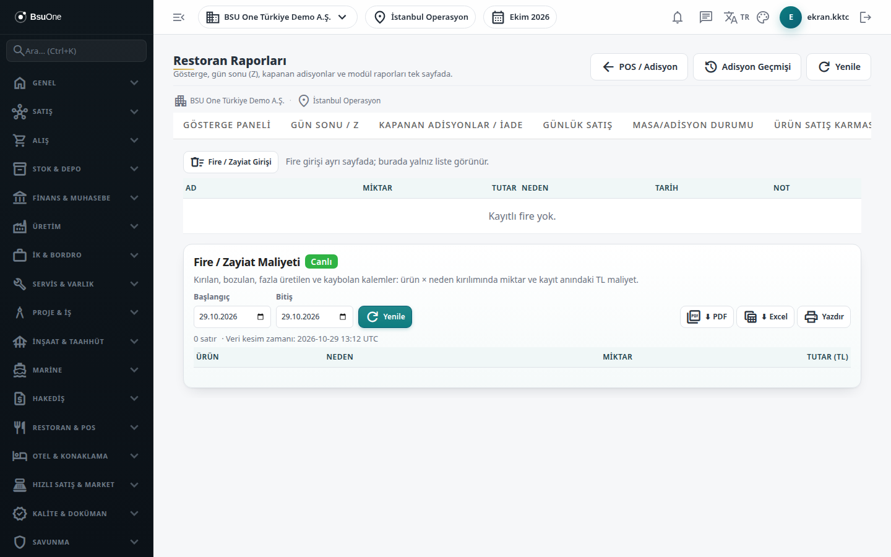891x557 pixels.
Task: Click the user avatar with letter E
Action: point(791,17)
